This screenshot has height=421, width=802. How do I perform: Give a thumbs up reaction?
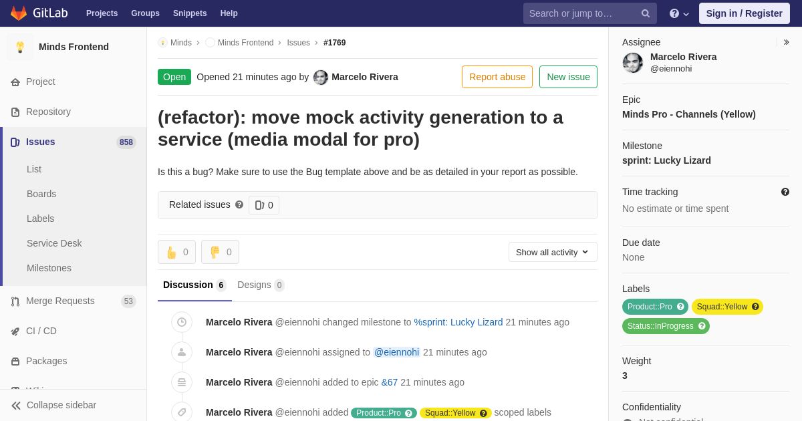click(x=176, y=252)
